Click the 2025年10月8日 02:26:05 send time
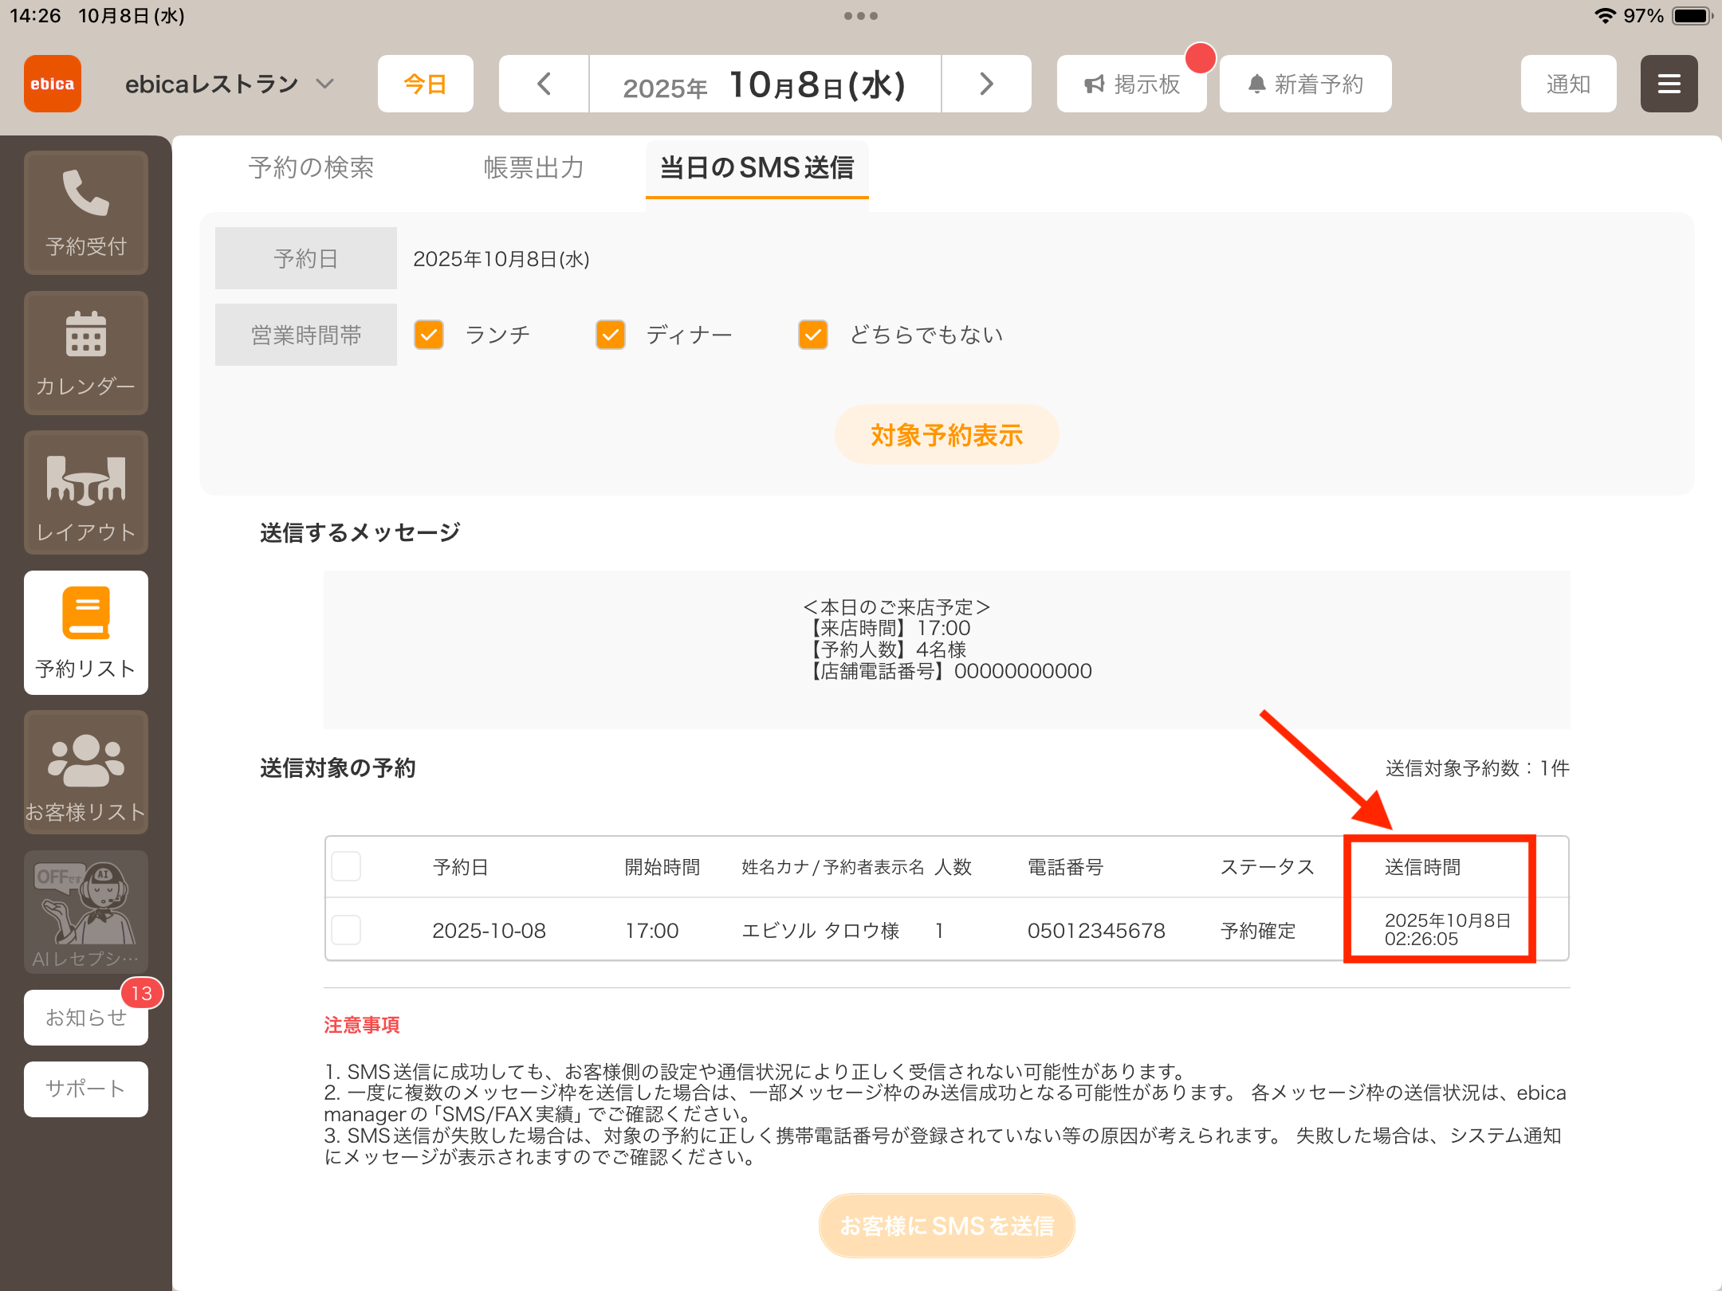Image resolution: width=1722 pixels, height=1291 pixels. coord(1448,929)
